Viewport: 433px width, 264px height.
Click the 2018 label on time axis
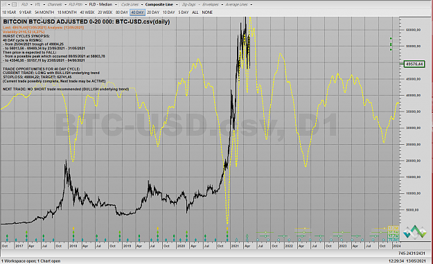tap(73, 246)
